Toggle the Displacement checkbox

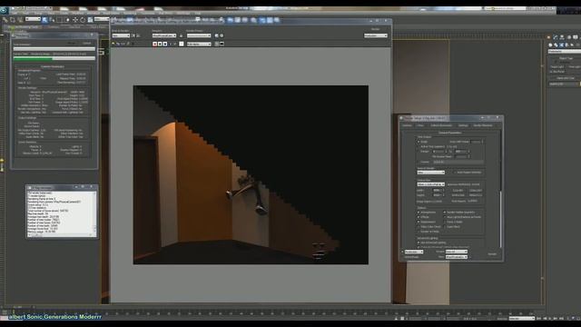(x=419, y=222)
